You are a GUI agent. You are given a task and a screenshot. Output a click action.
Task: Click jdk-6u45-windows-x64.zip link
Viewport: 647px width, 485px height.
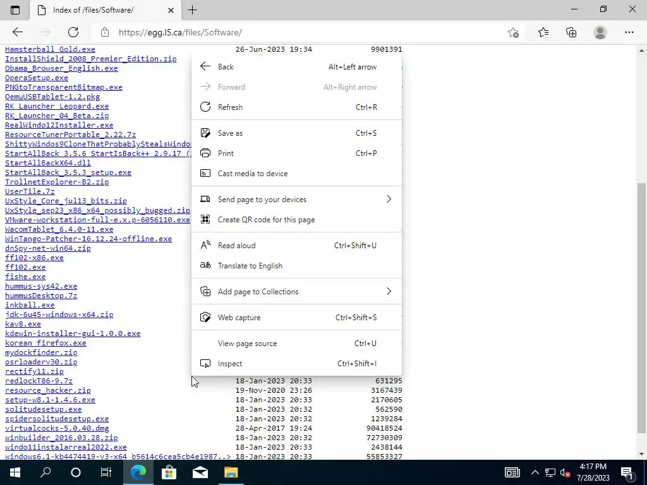(59, 315)
